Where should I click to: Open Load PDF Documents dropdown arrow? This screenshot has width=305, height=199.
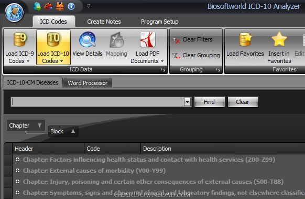tap(162, 61)
